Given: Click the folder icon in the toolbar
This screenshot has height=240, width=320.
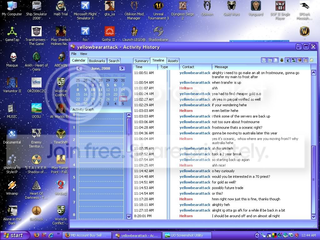Looking at the screenshot, I should (311, 60).
